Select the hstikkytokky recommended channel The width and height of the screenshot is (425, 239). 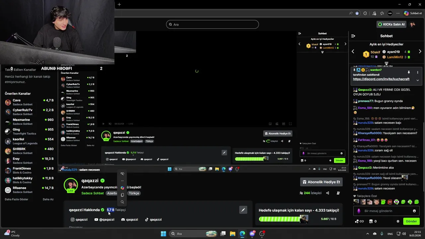click(29, 180)
